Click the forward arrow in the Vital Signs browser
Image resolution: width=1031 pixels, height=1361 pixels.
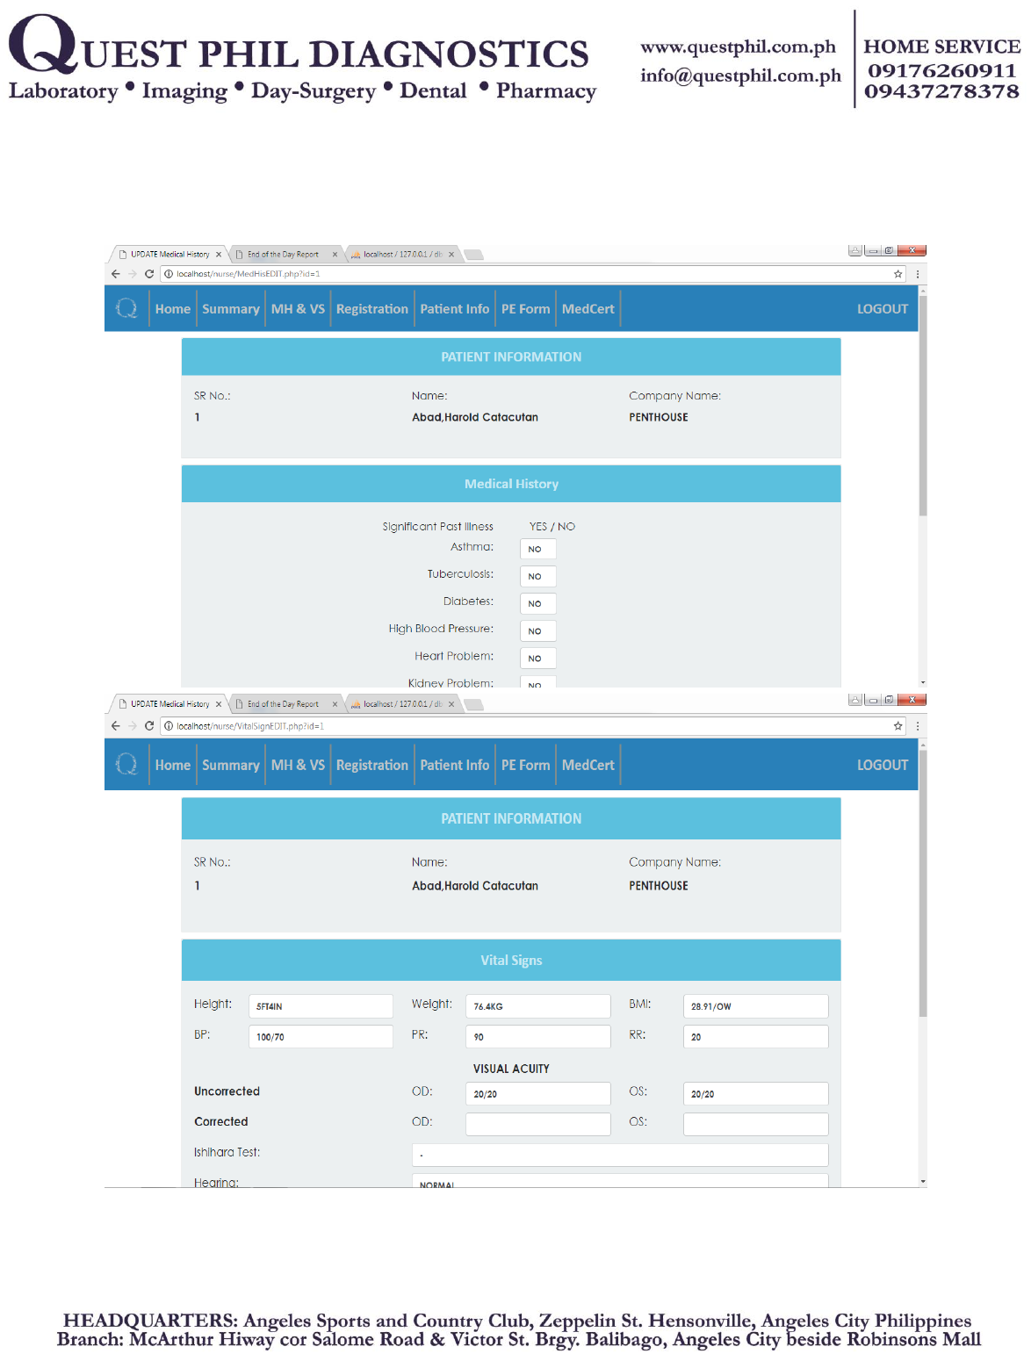[x=132, y=726]
